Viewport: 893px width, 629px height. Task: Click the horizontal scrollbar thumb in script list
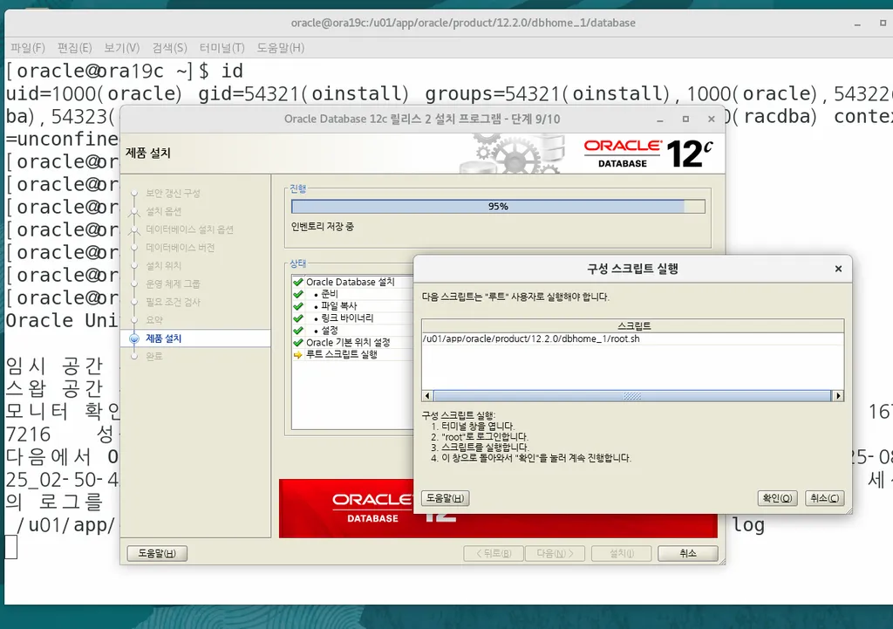(x=633, y=395)
